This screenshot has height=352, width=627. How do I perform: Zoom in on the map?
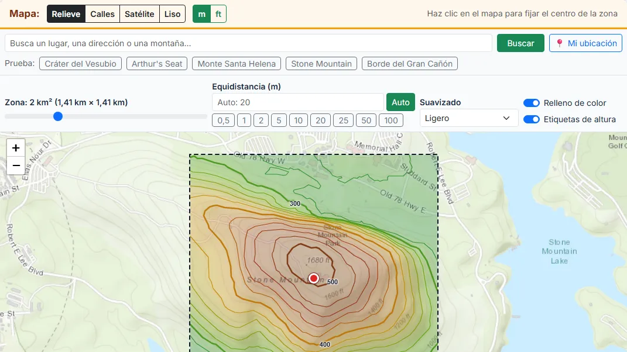[x=16, y=148]
